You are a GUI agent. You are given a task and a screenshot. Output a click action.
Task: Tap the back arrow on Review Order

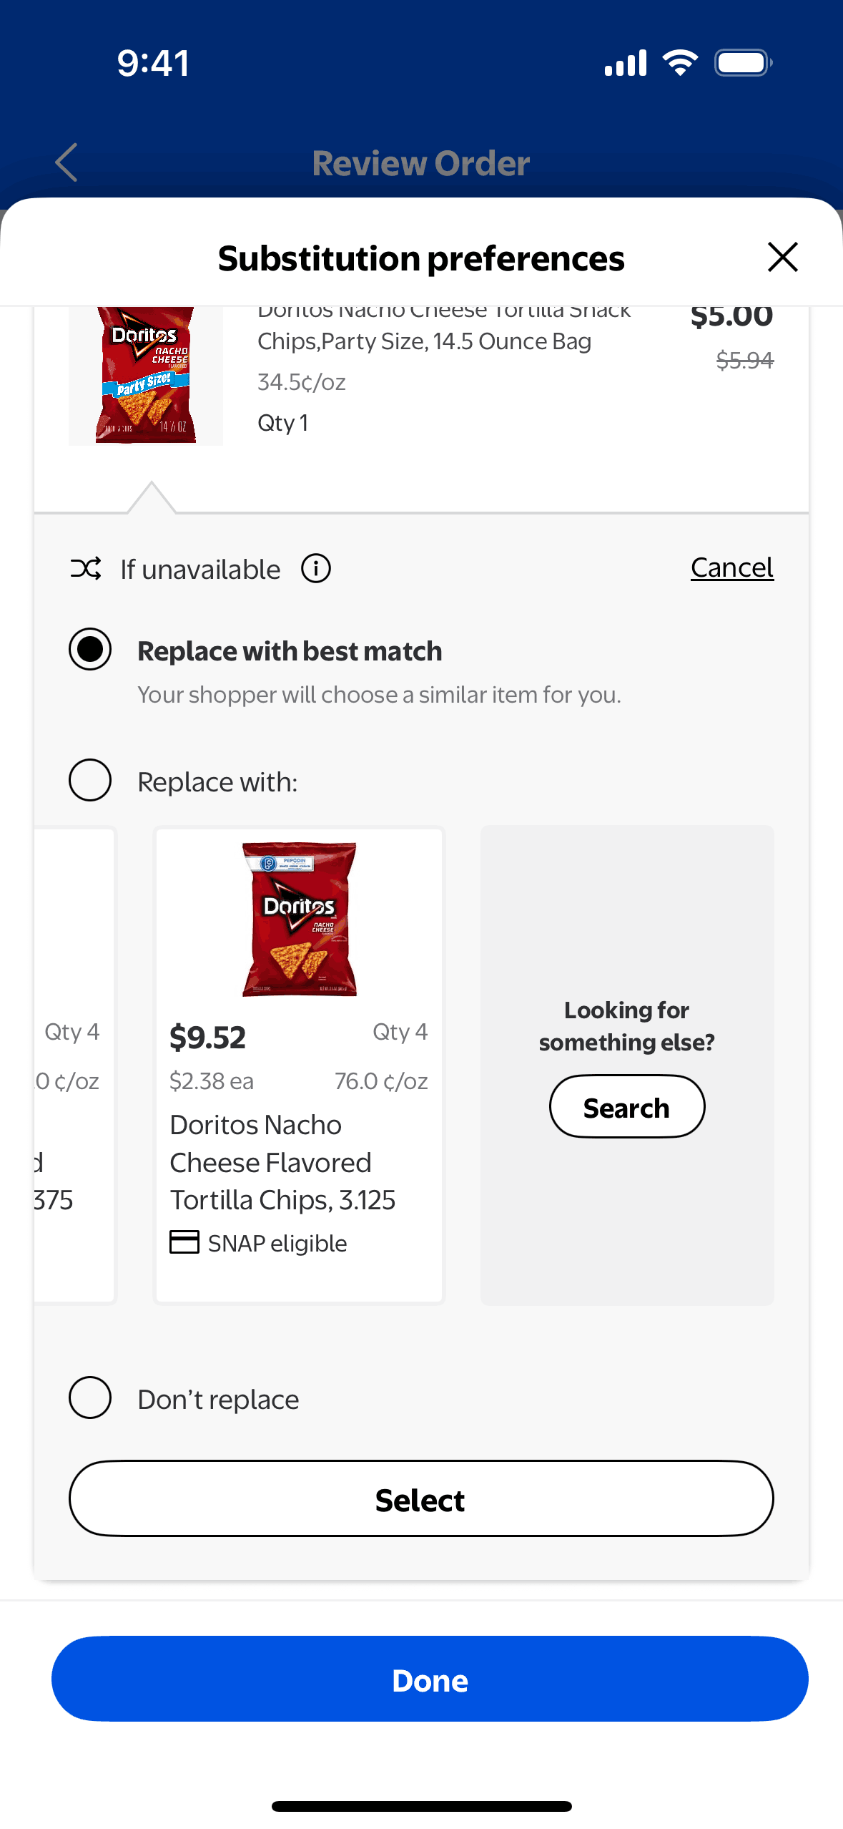click(x=66, y=162)
